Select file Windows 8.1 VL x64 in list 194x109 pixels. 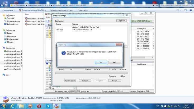pos(35,18)
